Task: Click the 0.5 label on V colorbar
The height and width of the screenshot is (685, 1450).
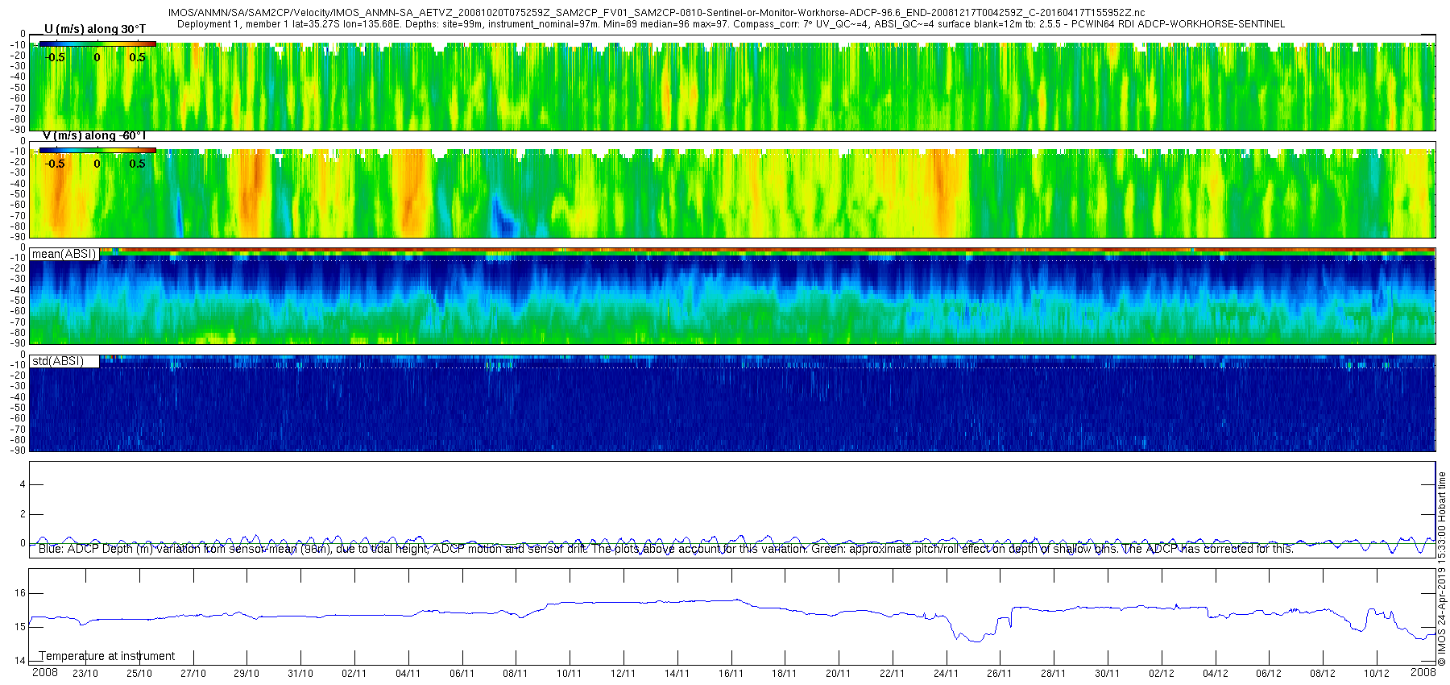Action: 138,164
